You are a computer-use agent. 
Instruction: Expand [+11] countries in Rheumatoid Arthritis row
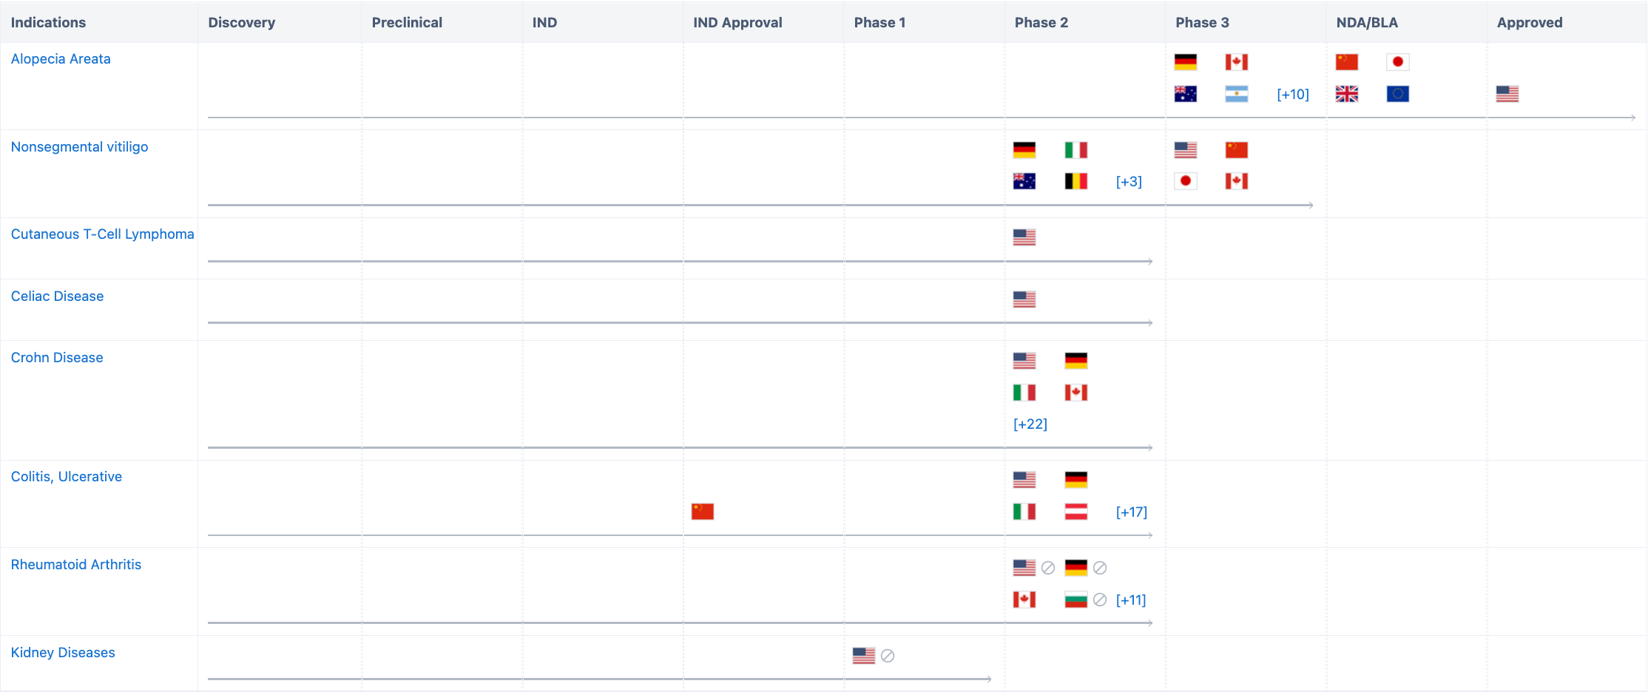coord(1130,600)
